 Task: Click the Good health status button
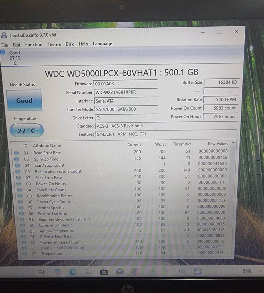point(24,101)
